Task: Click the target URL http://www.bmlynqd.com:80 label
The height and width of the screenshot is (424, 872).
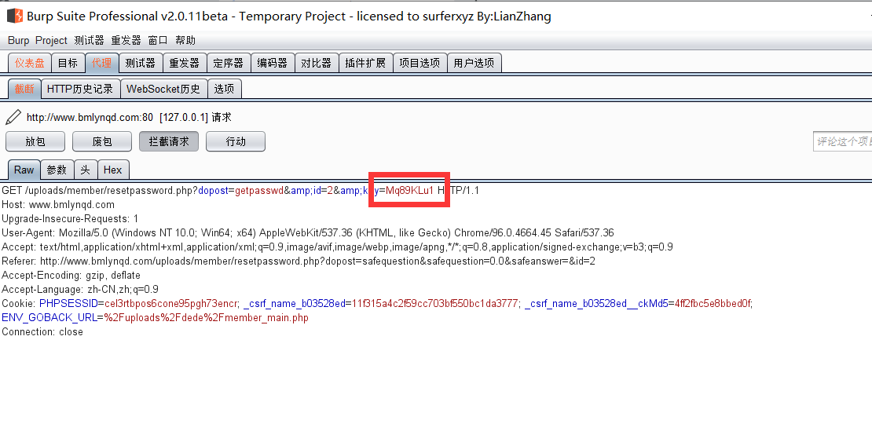Action: tap(90, 118)
